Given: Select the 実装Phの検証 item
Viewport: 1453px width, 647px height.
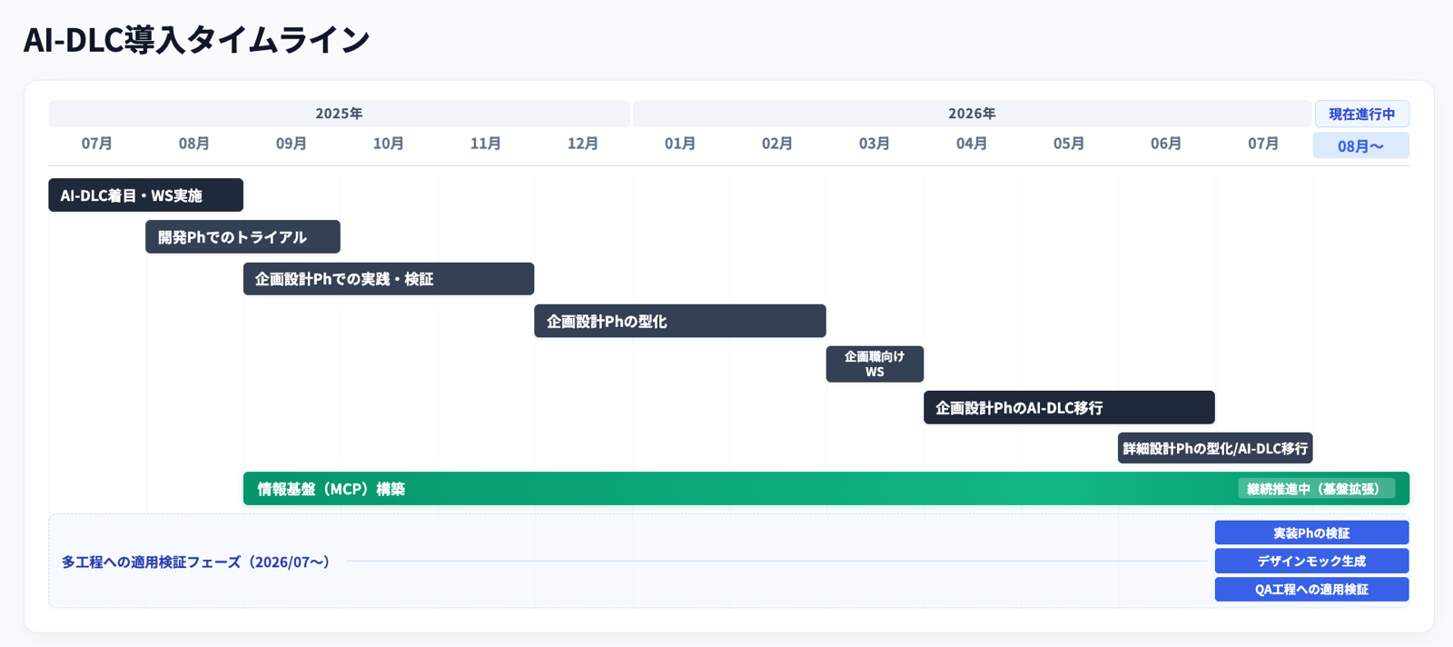Looking at the screenshot, I should [1311, 533].
